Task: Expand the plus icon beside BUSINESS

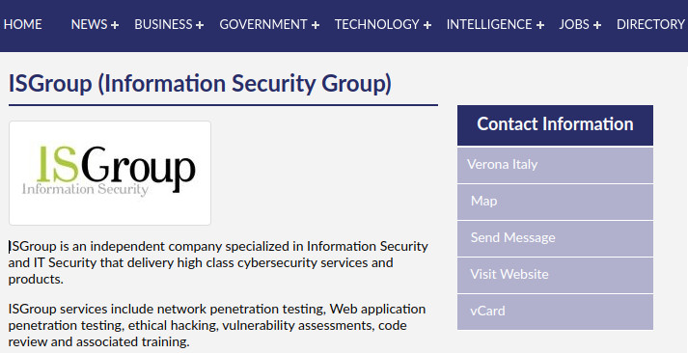Action: (200, 25)
